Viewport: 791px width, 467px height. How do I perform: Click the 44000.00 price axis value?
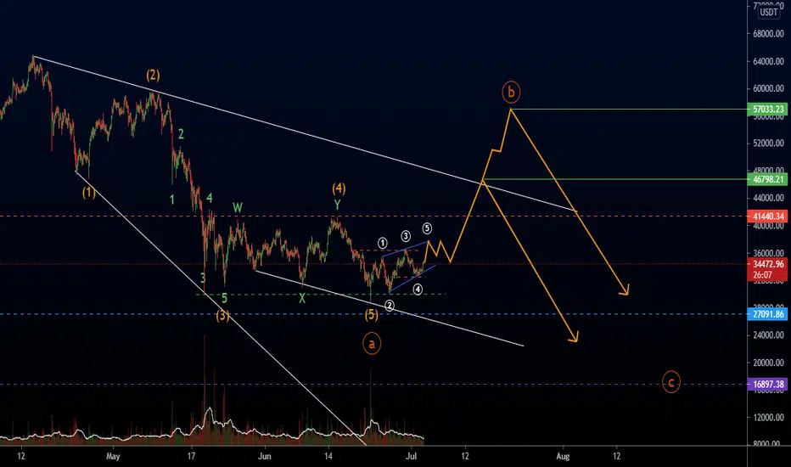tap(768, 198)
